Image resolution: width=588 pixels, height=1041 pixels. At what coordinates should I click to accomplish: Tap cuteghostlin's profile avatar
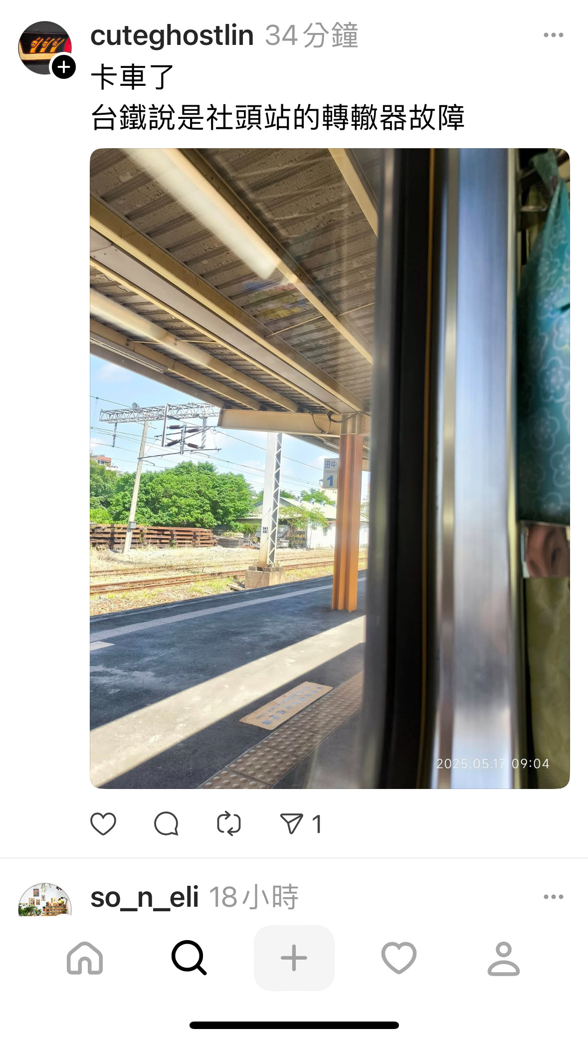(45, 48)
